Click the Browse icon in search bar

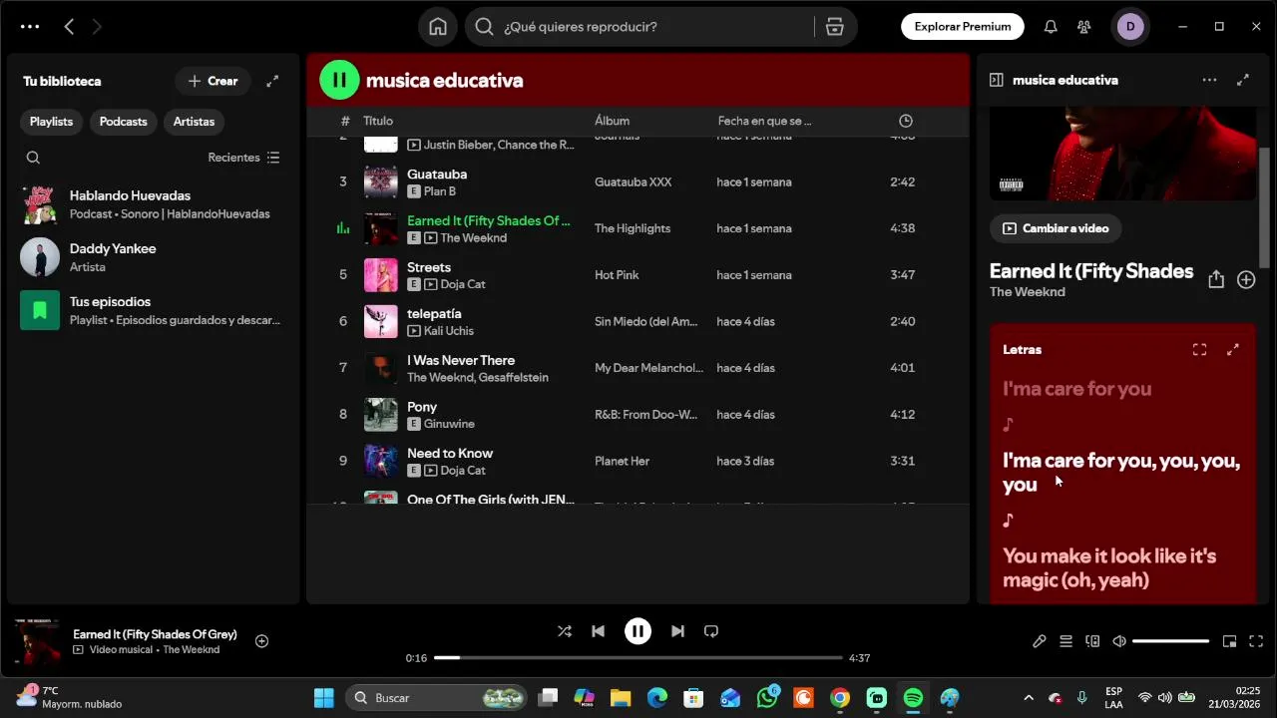835,27
